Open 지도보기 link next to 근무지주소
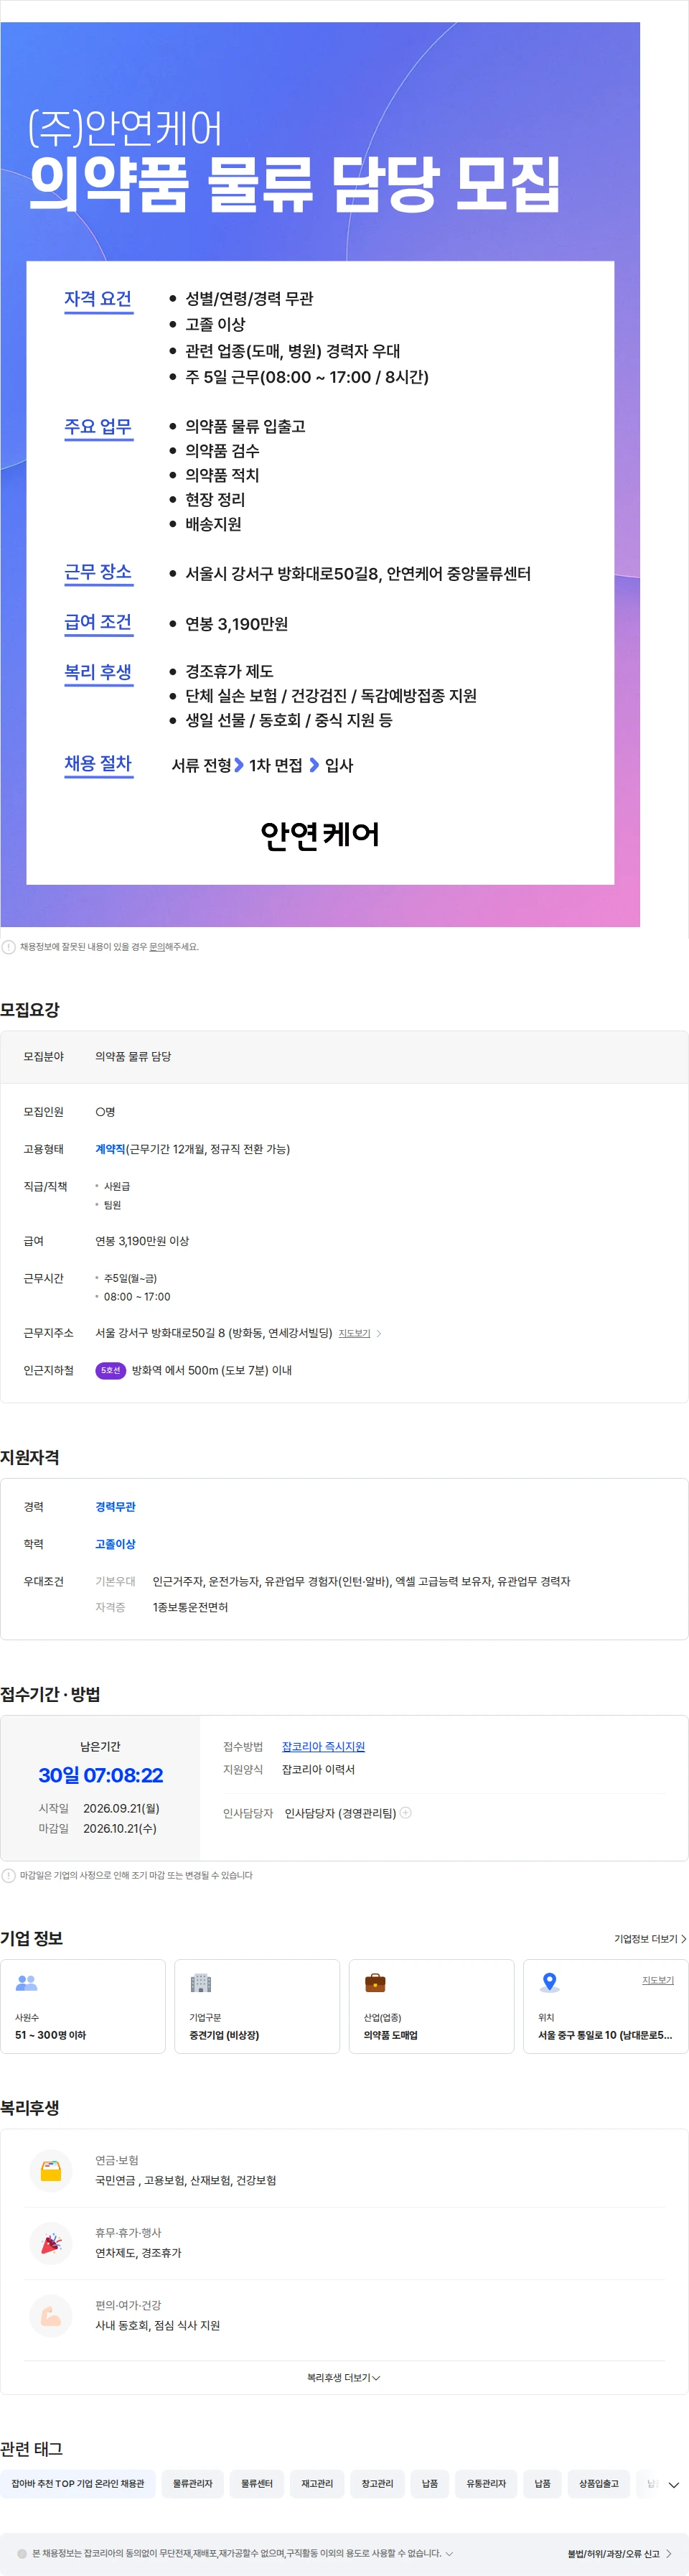The height and width of the screenshot is (2576, 689). click(354, 1333)
